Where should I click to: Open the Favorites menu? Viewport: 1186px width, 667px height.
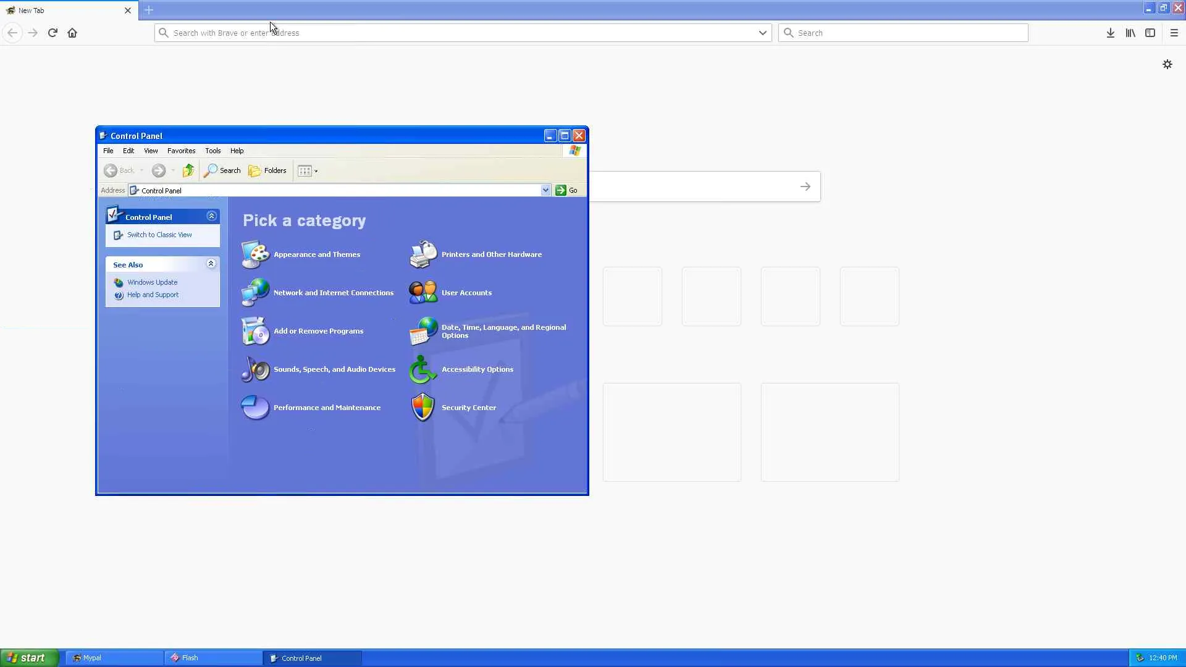(181, 151)
